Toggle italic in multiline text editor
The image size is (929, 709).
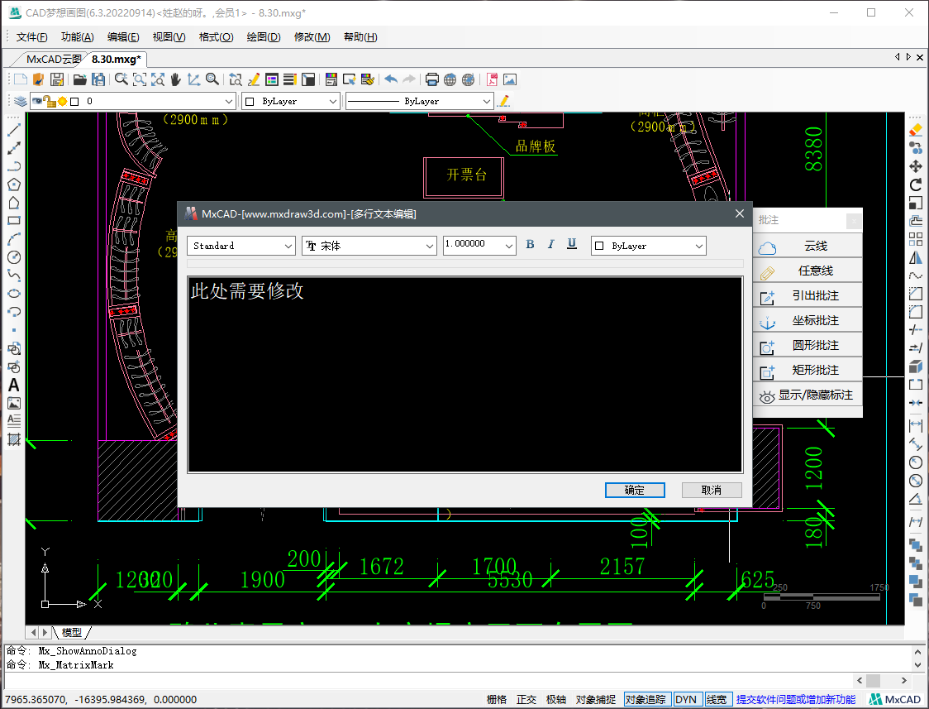(551, 244)
